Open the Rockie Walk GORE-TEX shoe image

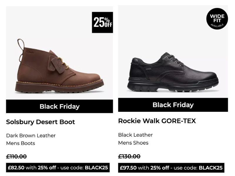point(173,72)
